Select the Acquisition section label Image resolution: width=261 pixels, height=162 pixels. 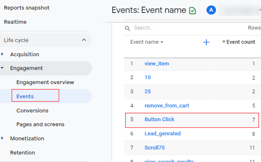[x=25, y=55]
